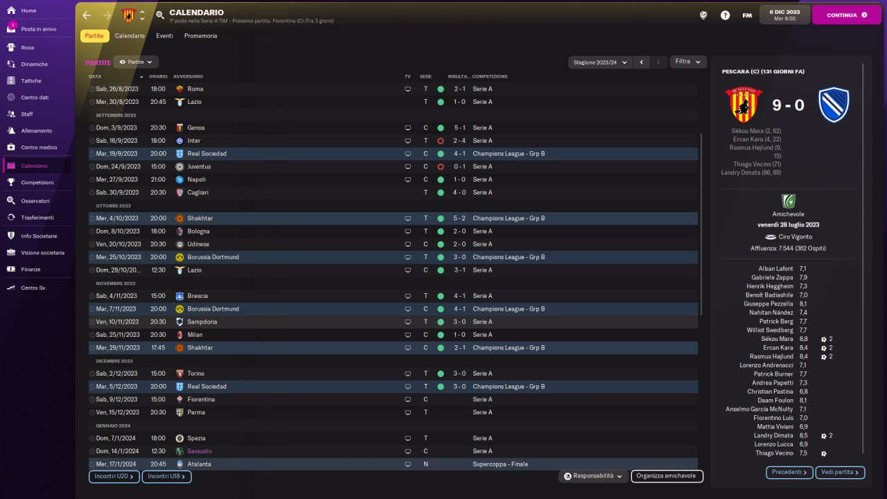This screenshot has width=887, height=499.
Task: Click the Continua button
Action: coord(846,15)
